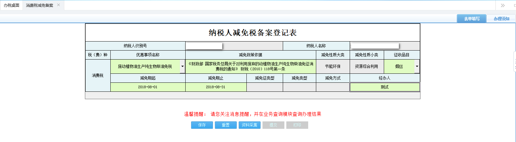Click the double-chevron tab overflow icon
This screenshot has width=516, height=142.
click(502, 5)
